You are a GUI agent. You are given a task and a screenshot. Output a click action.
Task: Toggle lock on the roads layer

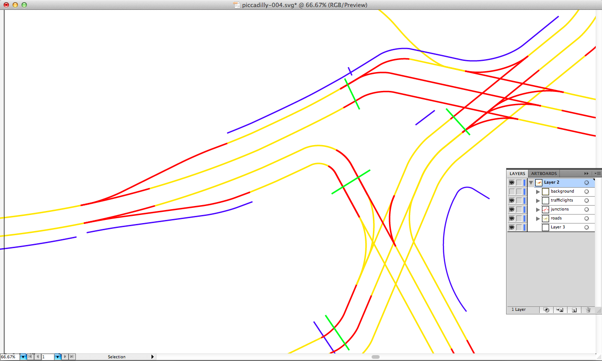point(519,218)
